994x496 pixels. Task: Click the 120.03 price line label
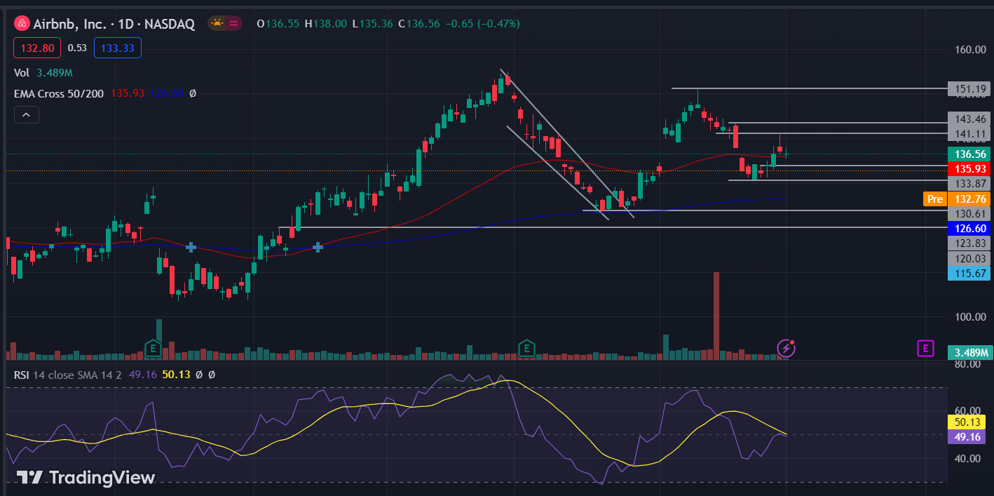pos(967,258)
